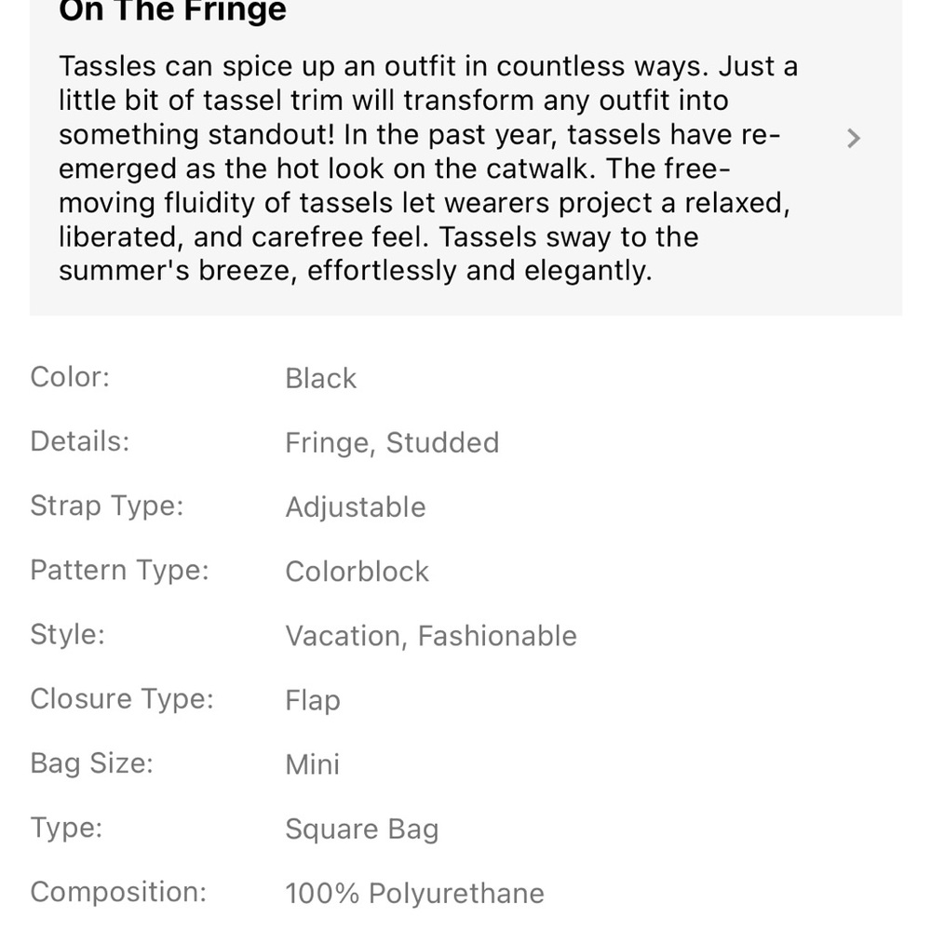The width and height of the screenshot is (931, 931).
Task: Select the Color label
Action: tap(70, 377)
